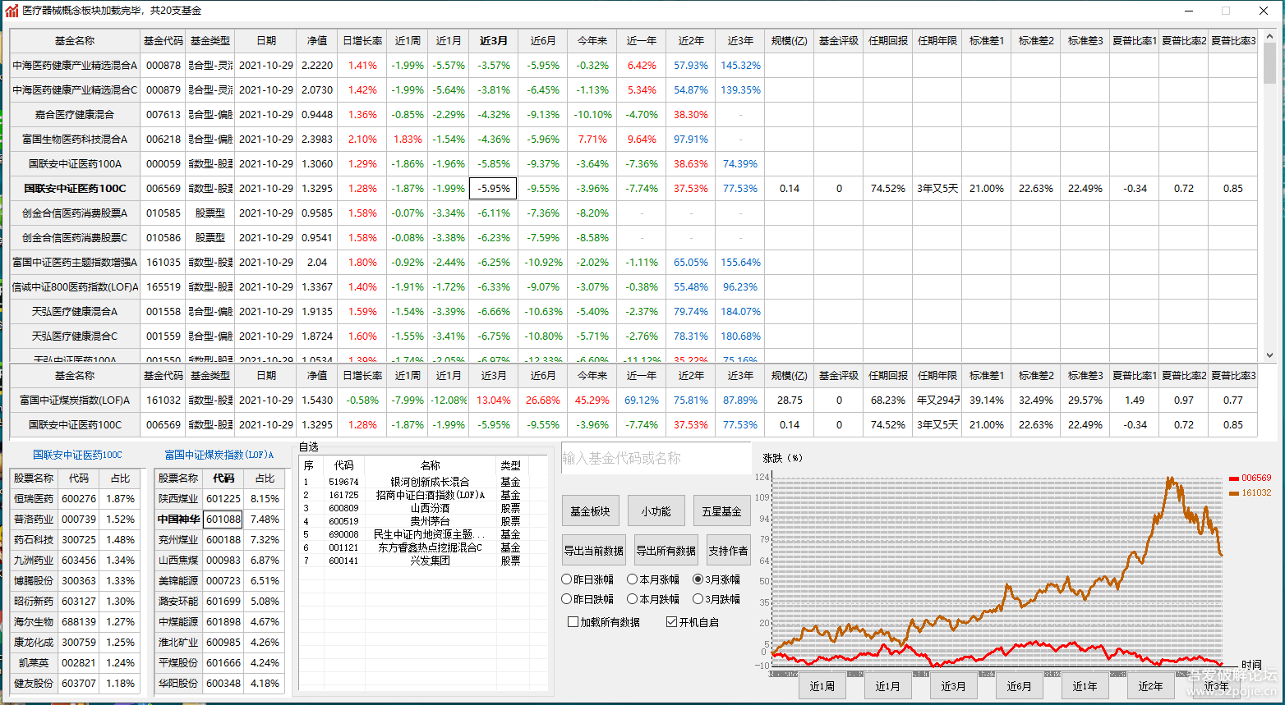Screen dimensions: 1285x705
Task: Click stock 凯莱英 in holdings list
Action: pyautogui.click(x=34, y=662)
